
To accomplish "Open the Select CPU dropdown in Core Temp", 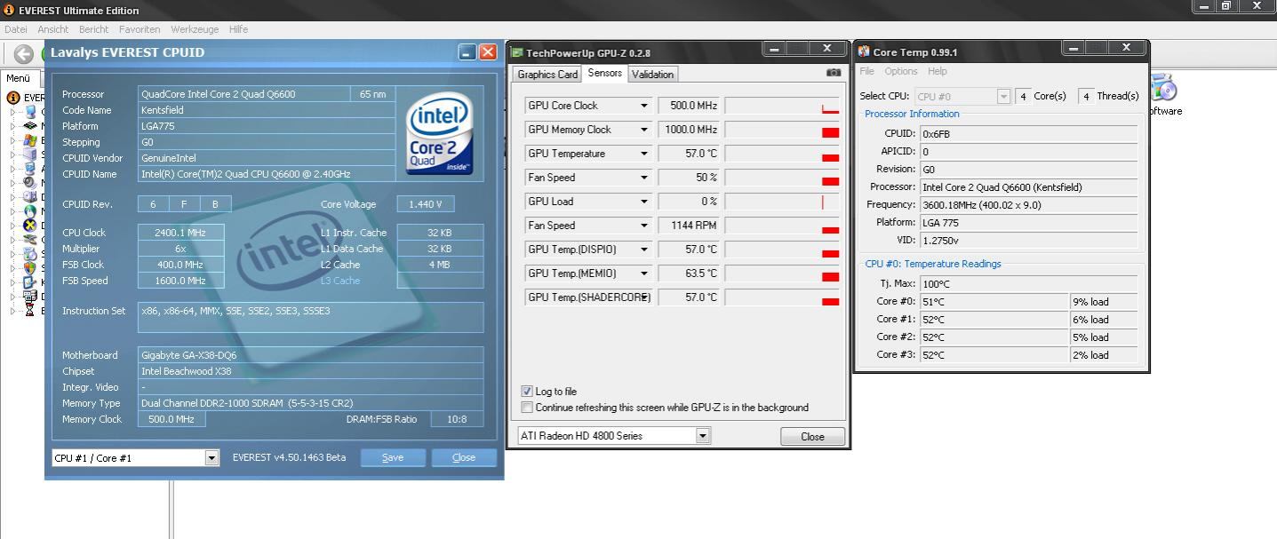I will point(1003,96).
